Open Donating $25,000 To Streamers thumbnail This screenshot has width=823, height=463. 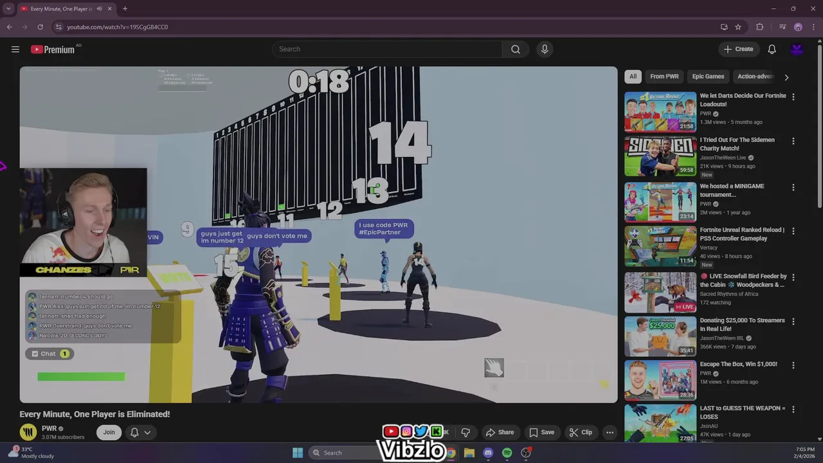tap(660, 336)
